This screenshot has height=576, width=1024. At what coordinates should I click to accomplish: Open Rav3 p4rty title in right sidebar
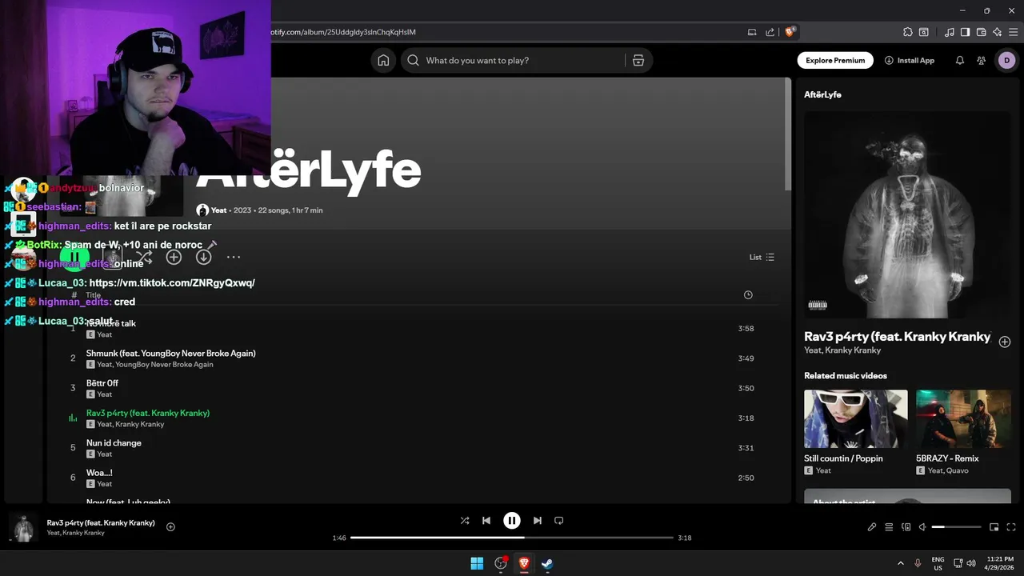point(898,337)
